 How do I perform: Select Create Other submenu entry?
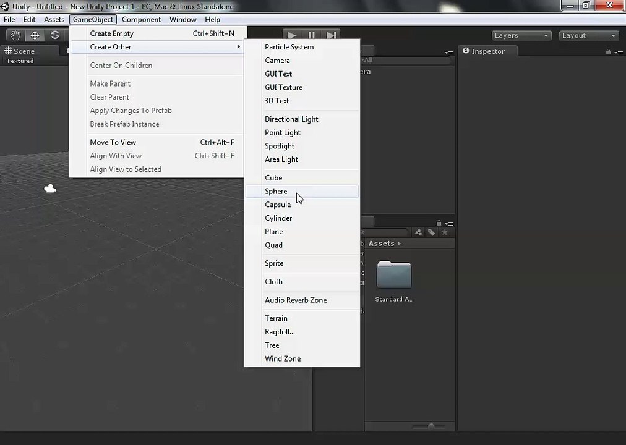coord(157,47)
